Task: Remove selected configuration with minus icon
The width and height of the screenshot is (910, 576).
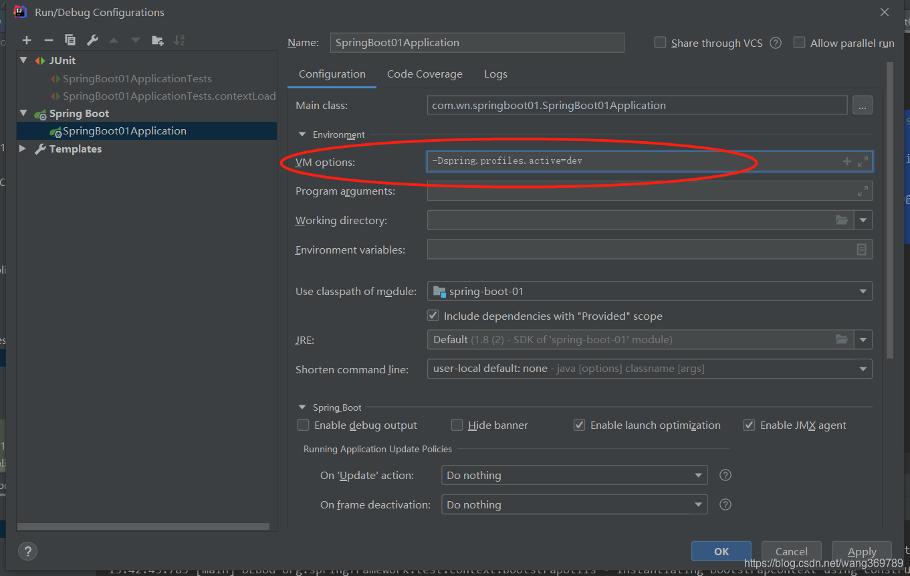Action: click(x=48, y=40)
